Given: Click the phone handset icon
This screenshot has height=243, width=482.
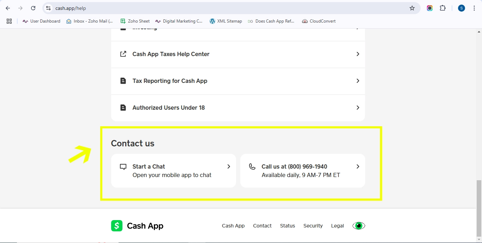Looking at the screenshot, I should [x=252, y=166].
